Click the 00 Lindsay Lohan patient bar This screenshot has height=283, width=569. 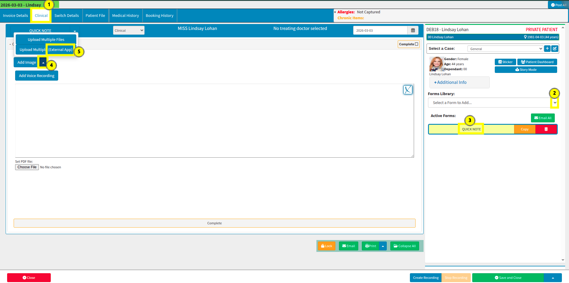[x=493, y=37]
